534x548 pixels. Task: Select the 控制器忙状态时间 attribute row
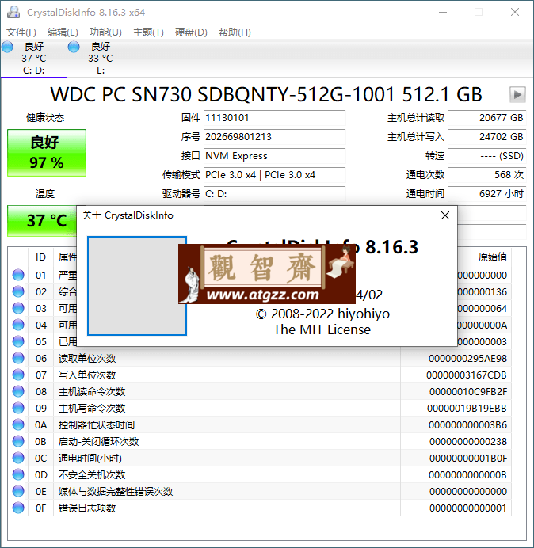[x=260, y=425]
